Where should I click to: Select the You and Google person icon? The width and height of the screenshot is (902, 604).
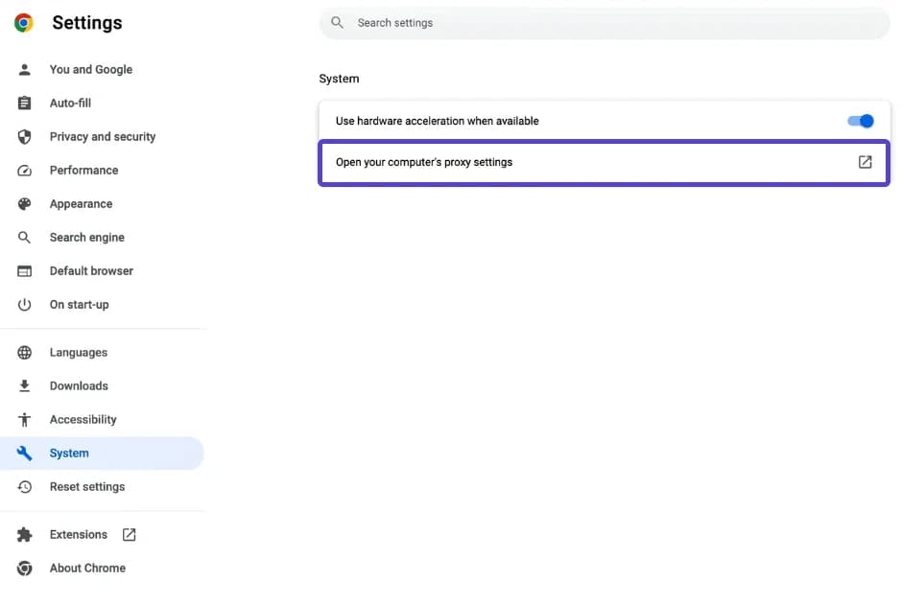click(x=23, y=69)
